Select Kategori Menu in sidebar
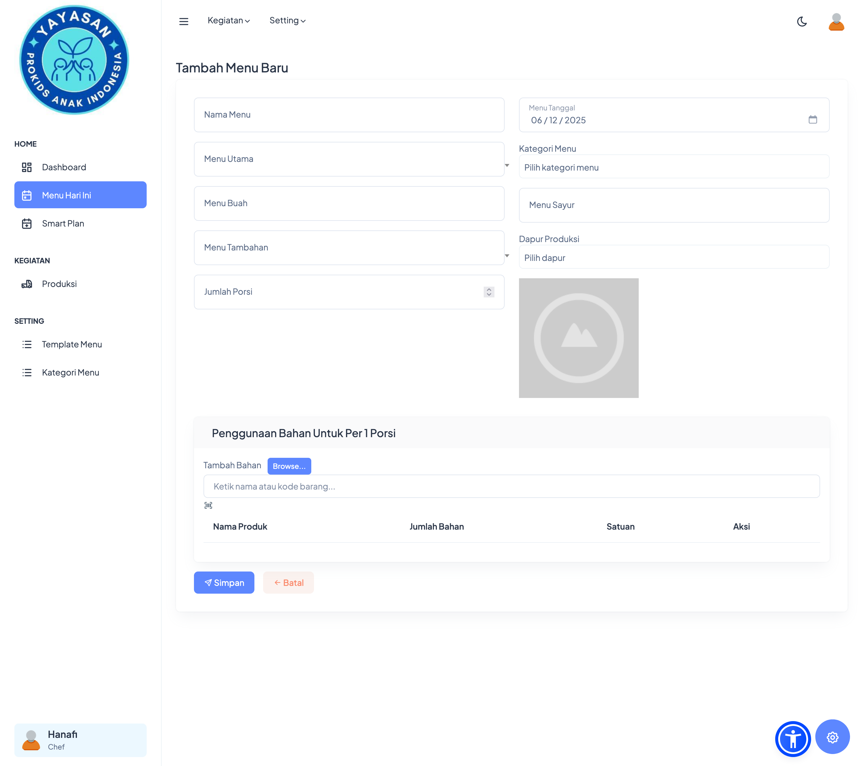This screenshot has height=766, width=862. [x=70, y=372]
